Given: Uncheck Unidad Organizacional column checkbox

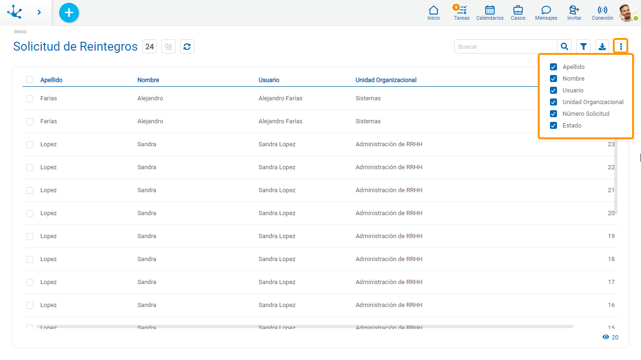Looking at the screenshot, I should pyautogui.click(x=553, y=102).
